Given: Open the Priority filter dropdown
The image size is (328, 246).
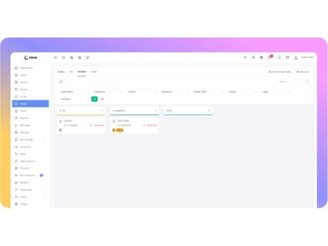Looking at the screenshot, I should coord(241,92).
